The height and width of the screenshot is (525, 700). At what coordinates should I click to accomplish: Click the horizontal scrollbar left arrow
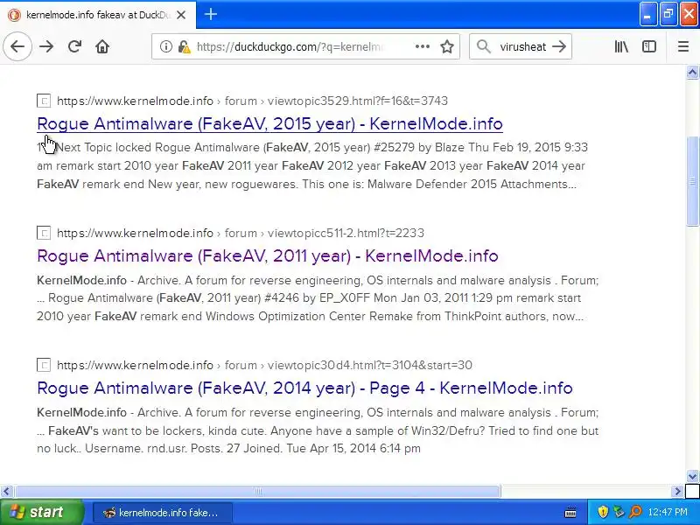6,492
